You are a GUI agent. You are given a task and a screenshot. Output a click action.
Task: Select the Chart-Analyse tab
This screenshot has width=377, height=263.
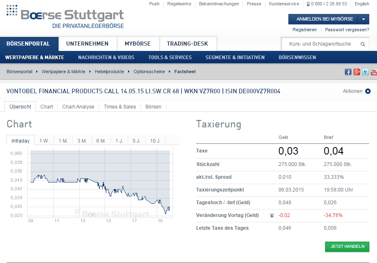click(78, 107)
